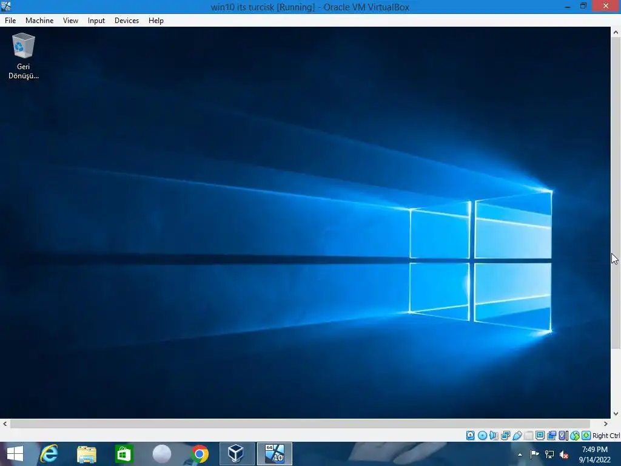Viewport: 621px width, 466px height.
Task: Launch Internet Explorer from taskbar
Action: tap(49, 454)
